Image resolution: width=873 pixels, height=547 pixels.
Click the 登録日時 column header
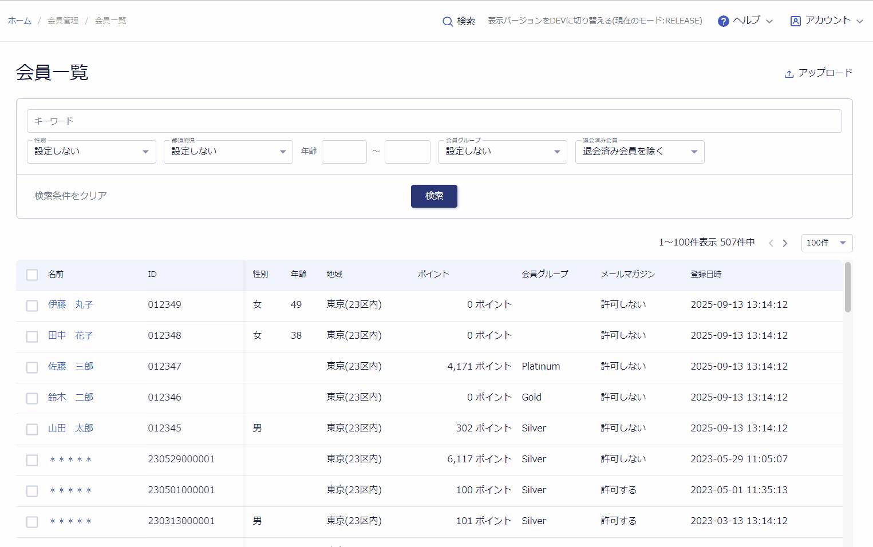coord(706,274)
